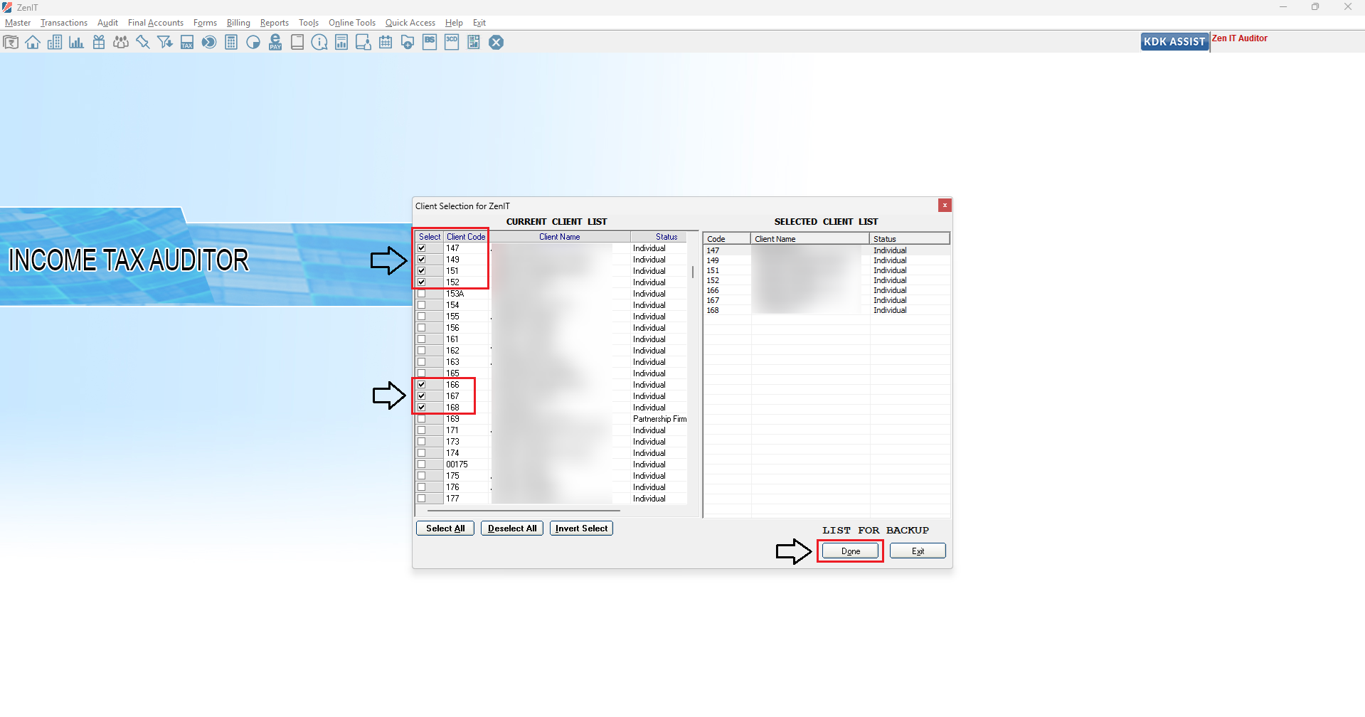Click the filter funnel toolbar icon
This screenshot has height=717, width=1365.
[x=165, y=43]
